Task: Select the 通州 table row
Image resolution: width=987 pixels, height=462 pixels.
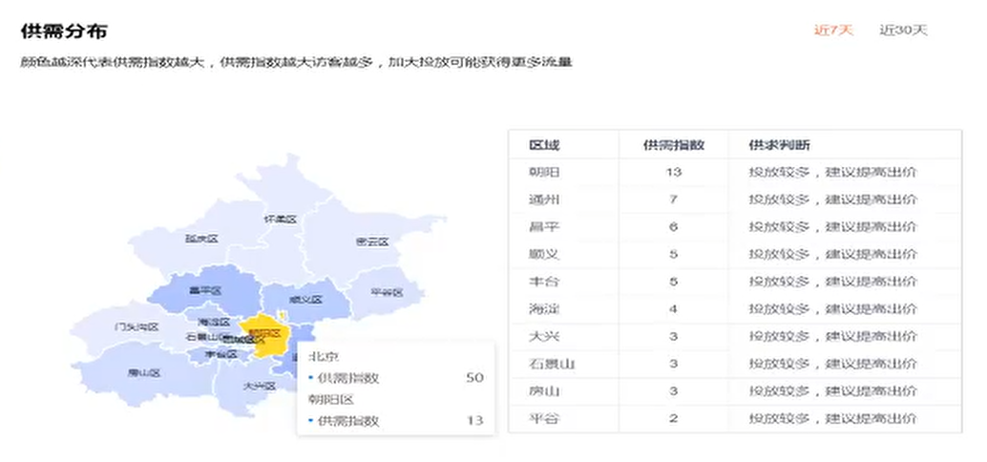Action: (735, 200)
